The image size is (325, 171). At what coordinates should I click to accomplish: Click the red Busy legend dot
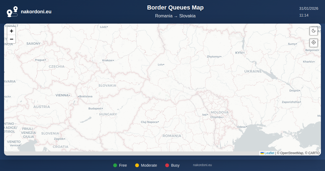[167, 165]
